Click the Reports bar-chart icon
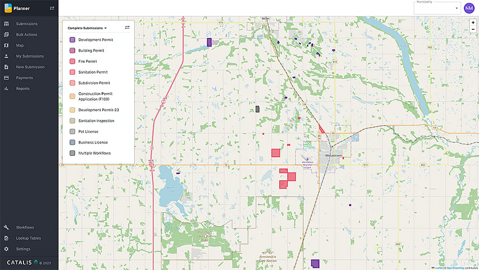 tap(6, 89)
